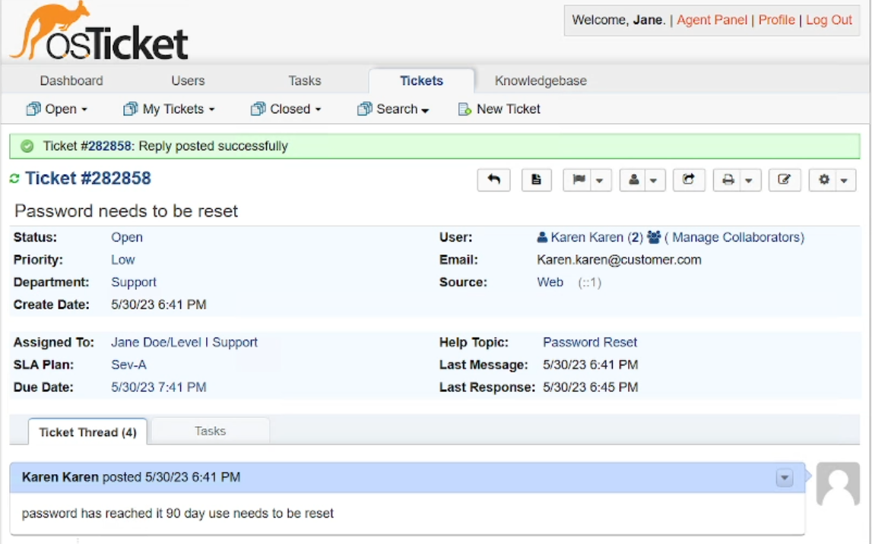
Task: Click the edit ticket pencil icon
Action: click(x=785, y=180)
